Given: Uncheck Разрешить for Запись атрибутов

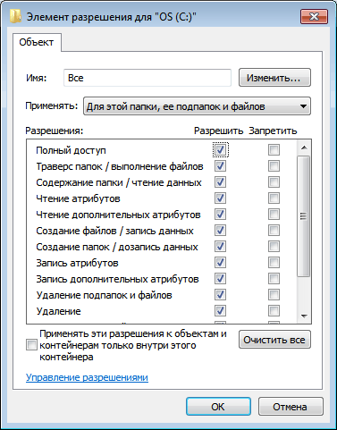Looking at the screenshot, I should (x=220, y=262).
